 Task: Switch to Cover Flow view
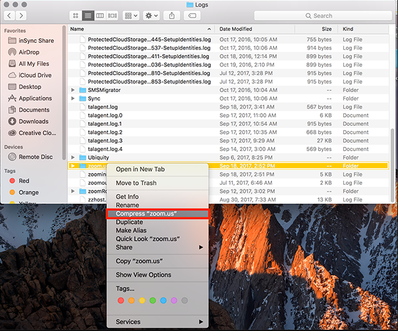113,16
